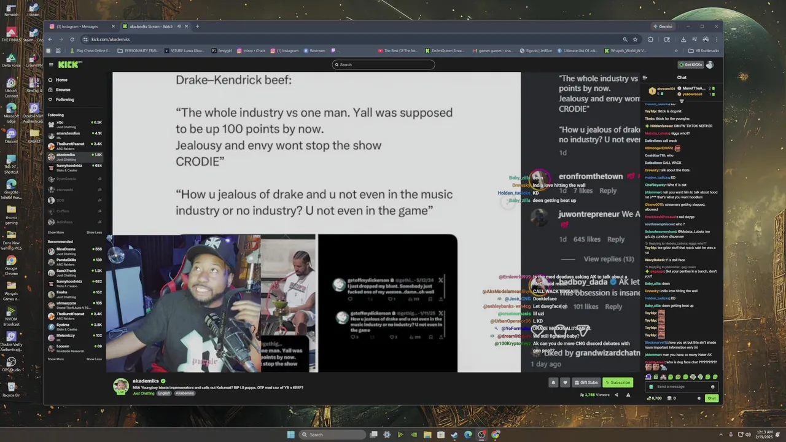
Task: Open Google Chrome desktop shortcut
Action: click(11, 264)
